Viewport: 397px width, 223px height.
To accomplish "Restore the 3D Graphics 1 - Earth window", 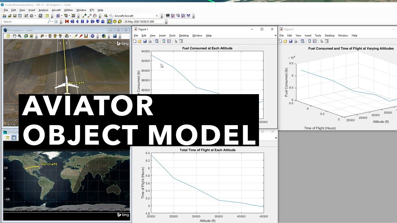I will [118, 30].
